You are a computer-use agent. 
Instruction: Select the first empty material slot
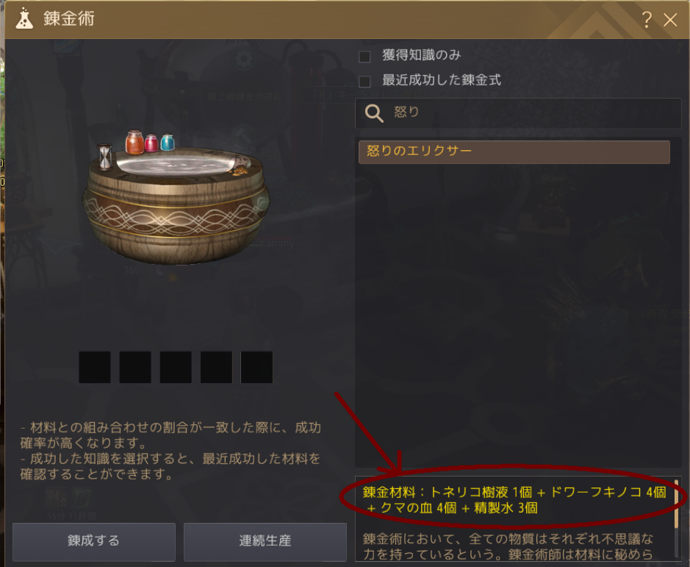click(95, 367)
